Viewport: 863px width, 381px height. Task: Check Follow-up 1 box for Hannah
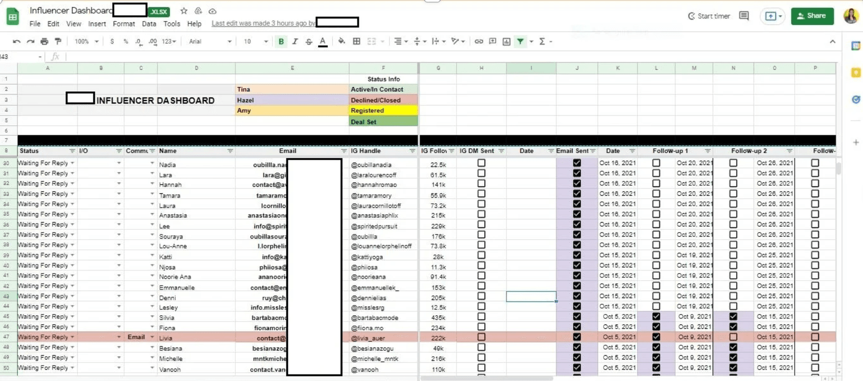pos(656,183)
